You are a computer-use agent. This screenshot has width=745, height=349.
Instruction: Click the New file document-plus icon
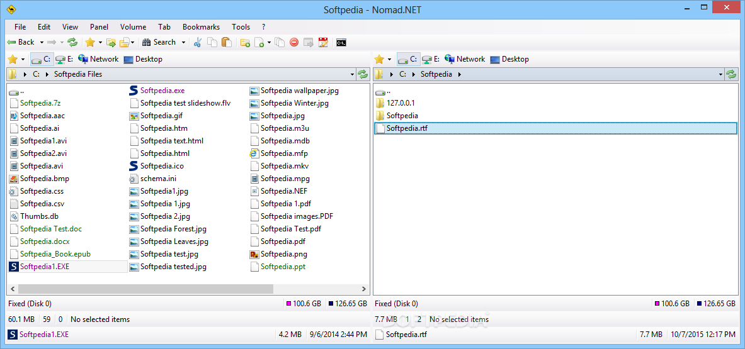pyautogui.click(x=259, y=42)
